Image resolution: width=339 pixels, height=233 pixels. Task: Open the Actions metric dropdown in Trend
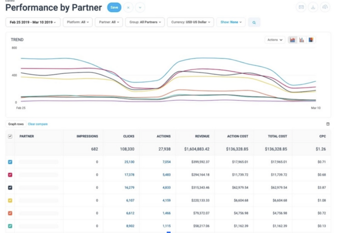coord(275,40)
